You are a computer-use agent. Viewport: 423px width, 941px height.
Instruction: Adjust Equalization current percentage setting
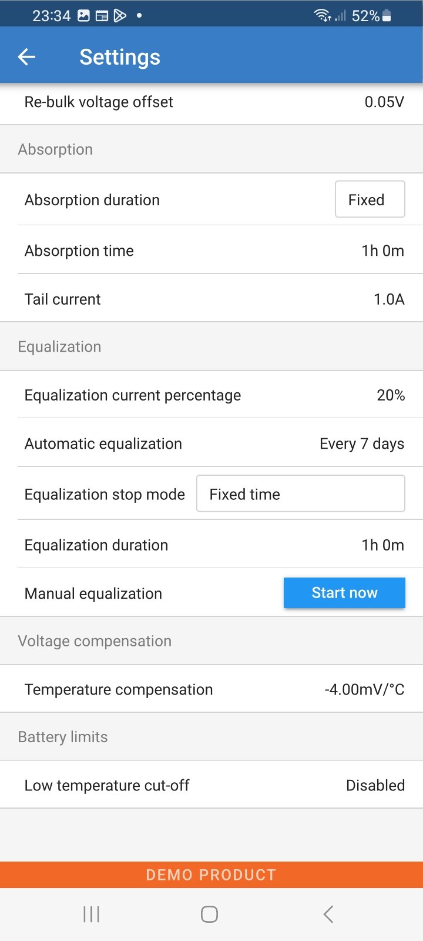[391, 395]
